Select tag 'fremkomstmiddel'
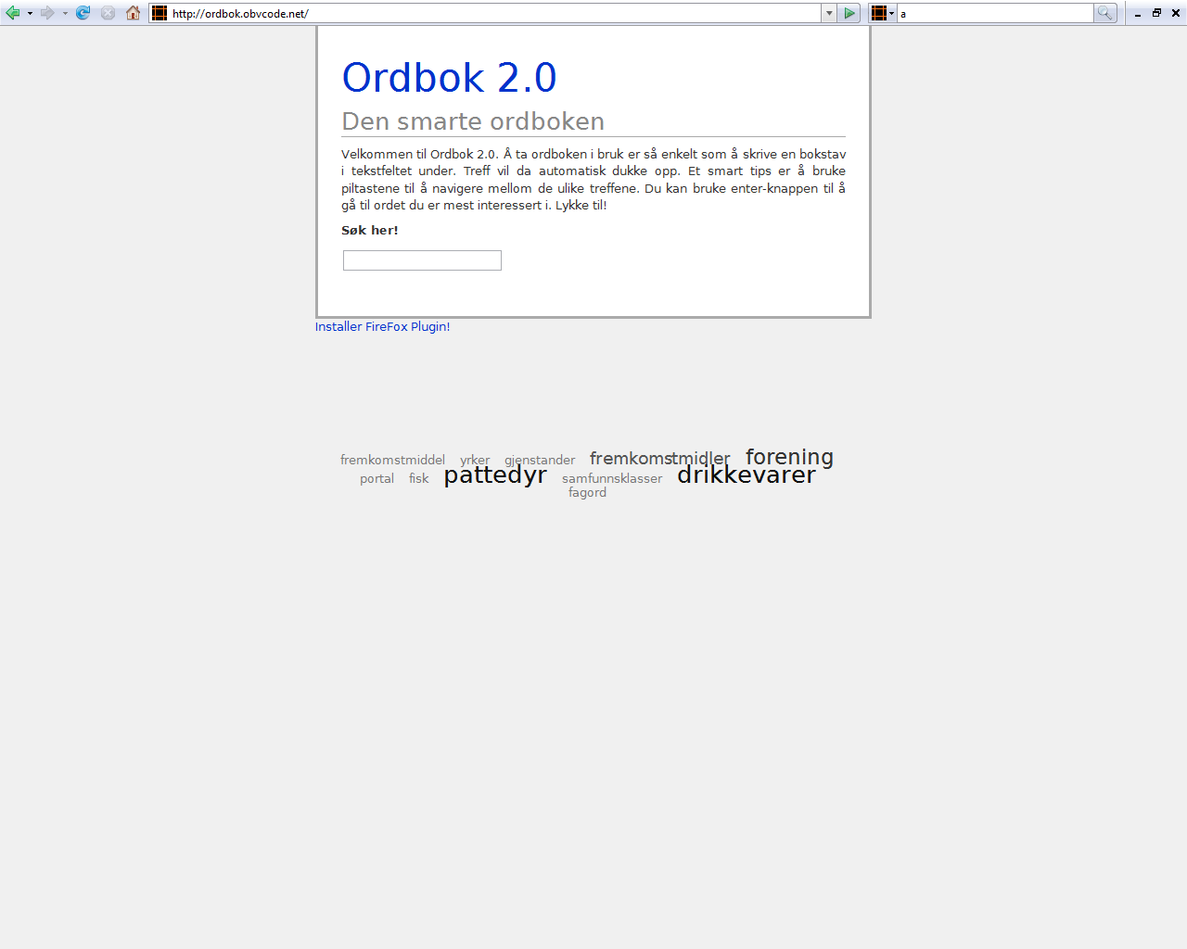This screenshot has width=1187, height=949. pyautogui.click(x=392, y=460)
